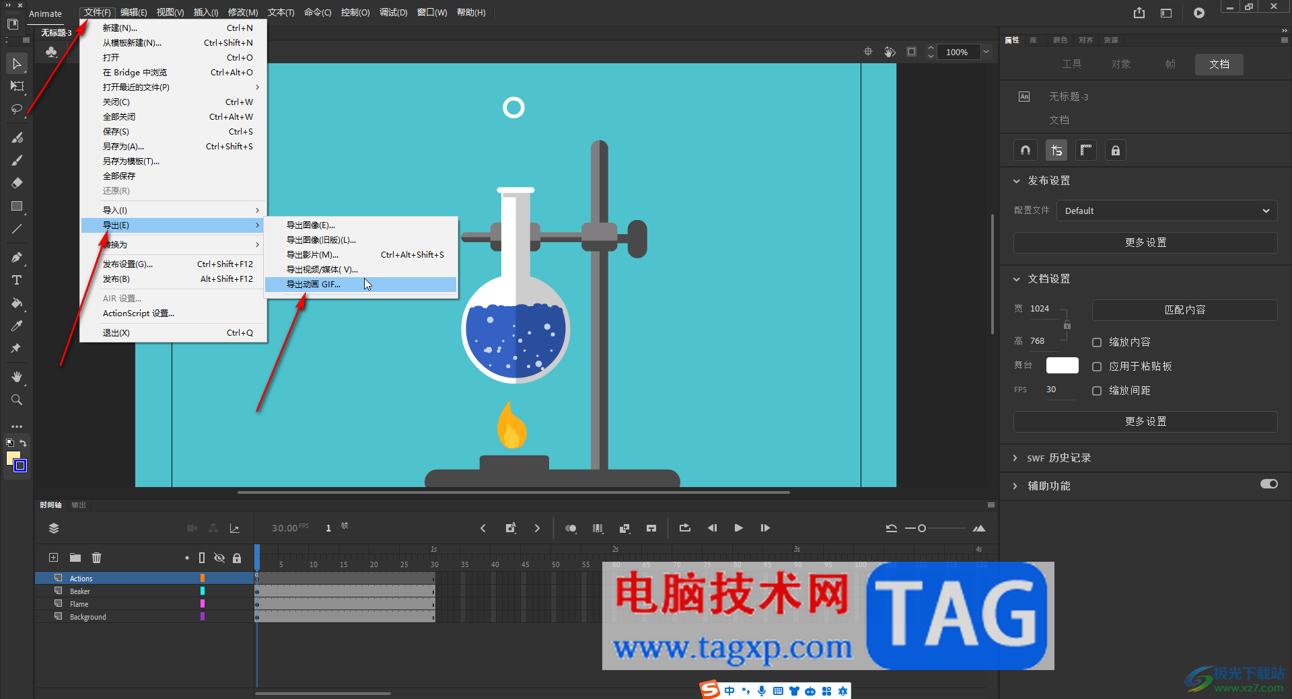Expand the 导入 submenu
1292x699 pixels.
pos(174,211)
